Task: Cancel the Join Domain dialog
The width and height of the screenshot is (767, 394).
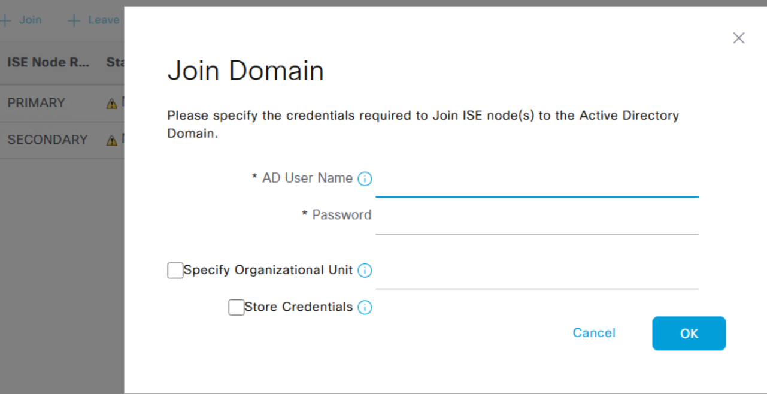Action: point(593,333)
